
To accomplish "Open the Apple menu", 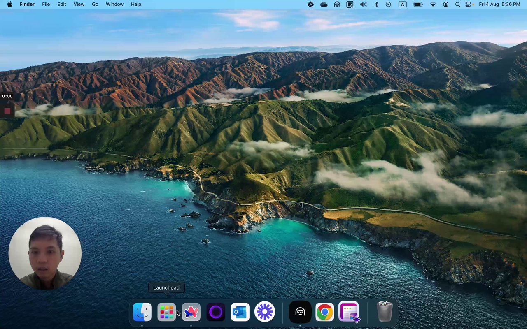I will coord(9,4).
